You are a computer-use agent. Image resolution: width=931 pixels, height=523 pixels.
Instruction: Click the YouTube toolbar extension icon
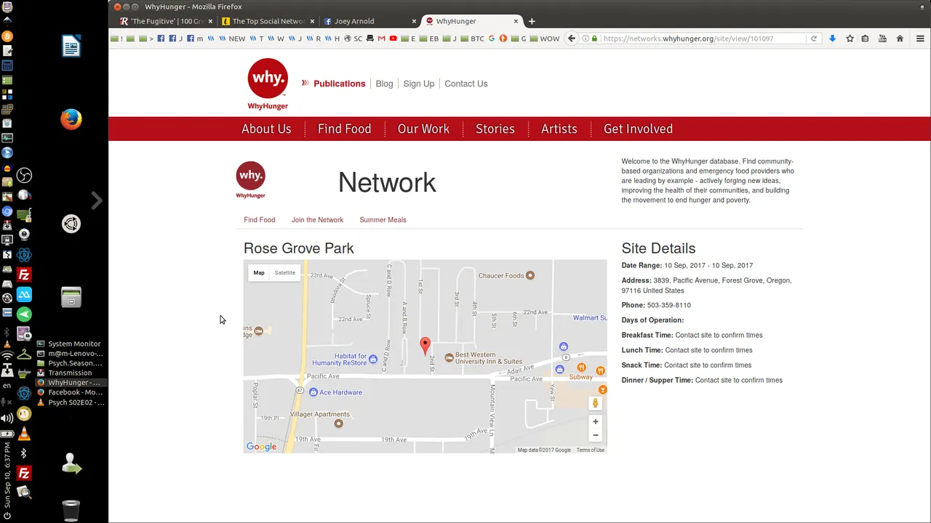click(882, 38)
